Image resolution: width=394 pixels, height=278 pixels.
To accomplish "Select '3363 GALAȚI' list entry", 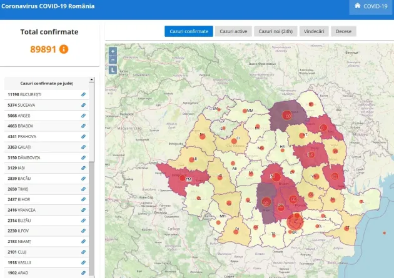I will 46,147.
